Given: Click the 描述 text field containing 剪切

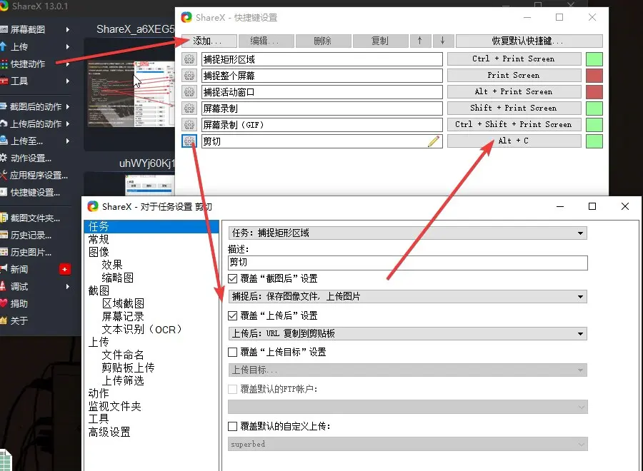Looking at the screenshot, I should click(408, 263).
